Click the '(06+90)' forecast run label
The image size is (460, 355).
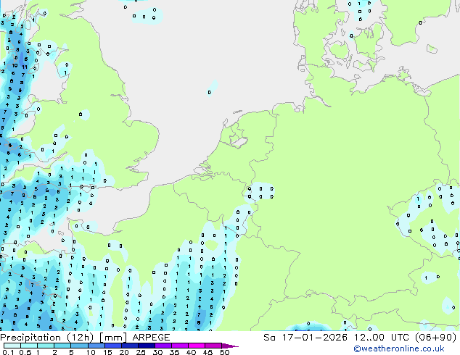tap(435, 338)
